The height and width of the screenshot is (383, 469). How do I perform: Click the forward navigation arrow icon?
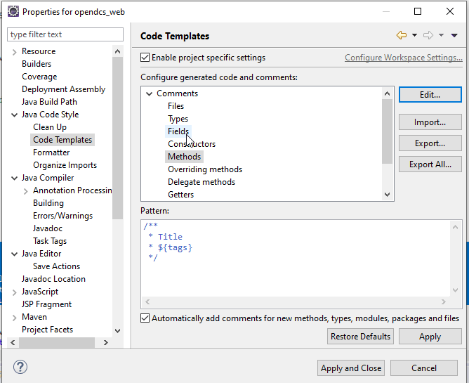428,35
